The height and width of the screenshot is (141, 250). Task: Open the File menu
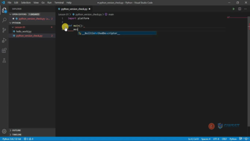pyautogui.click(x=9, y=3)
